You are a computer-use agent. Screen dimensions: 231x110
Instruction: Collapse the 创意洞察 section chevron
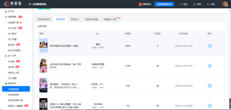click(26, 17)
